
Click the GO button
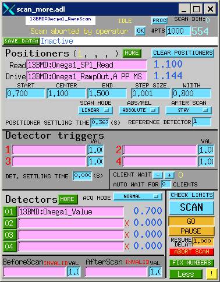click(191, 221)
